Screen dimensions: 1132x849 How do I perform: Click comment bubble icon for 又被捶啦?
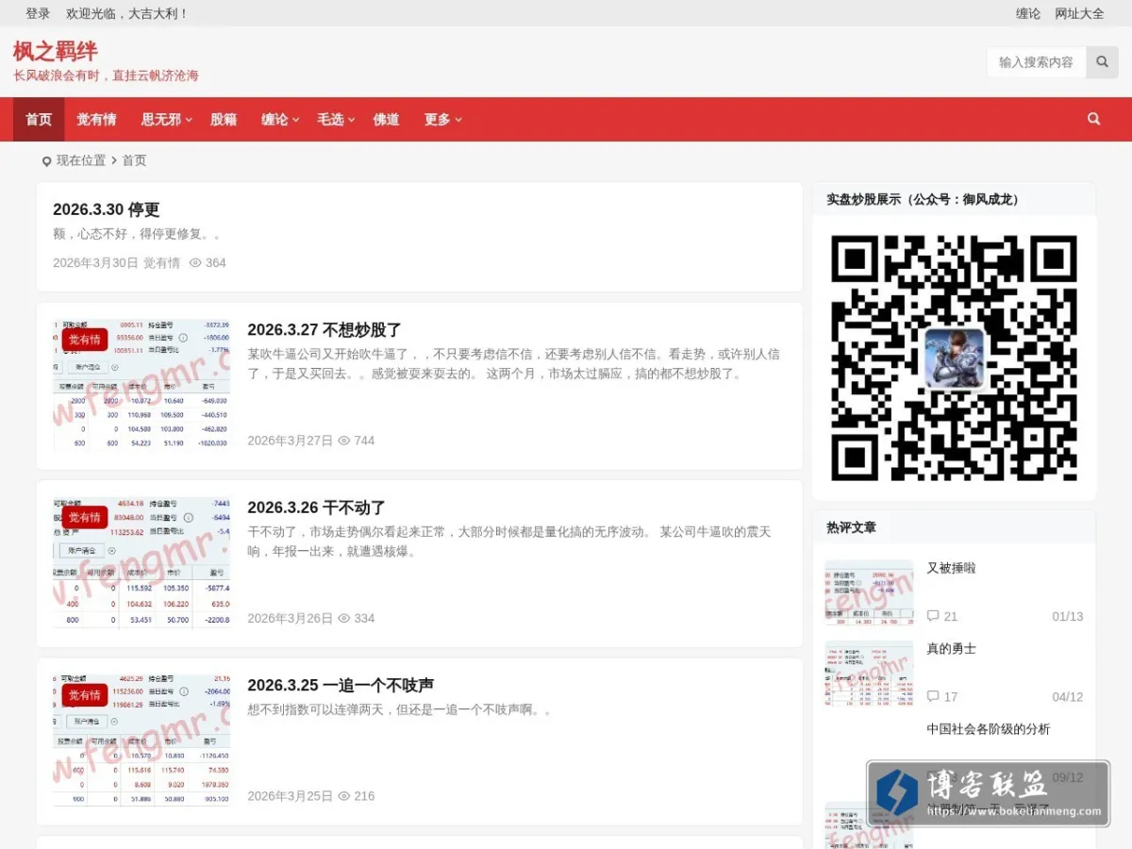tap(933, 616)
